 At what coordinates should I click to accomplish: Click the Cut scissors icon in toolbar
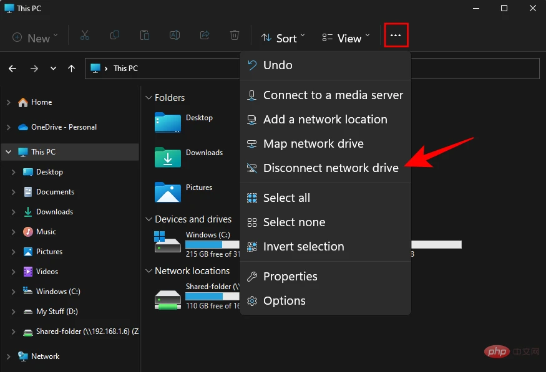tap(85, 36)
